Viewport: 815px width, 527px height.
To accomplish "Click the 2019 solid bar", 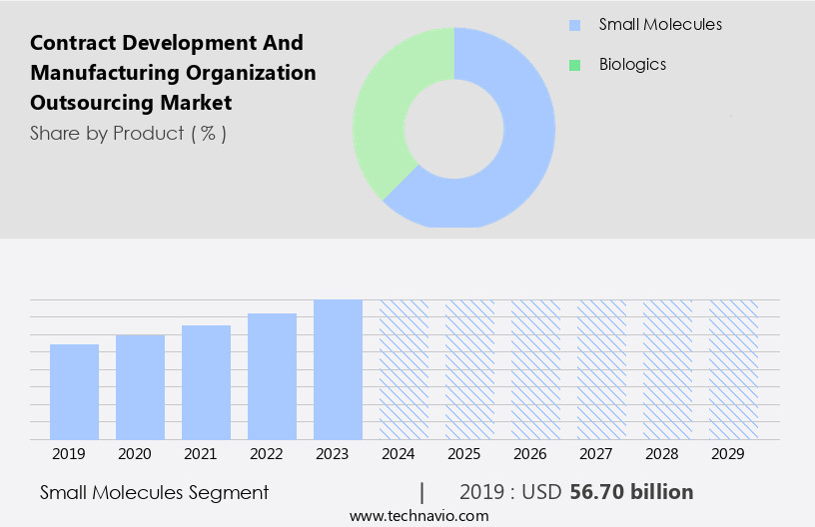I will 75,391.
